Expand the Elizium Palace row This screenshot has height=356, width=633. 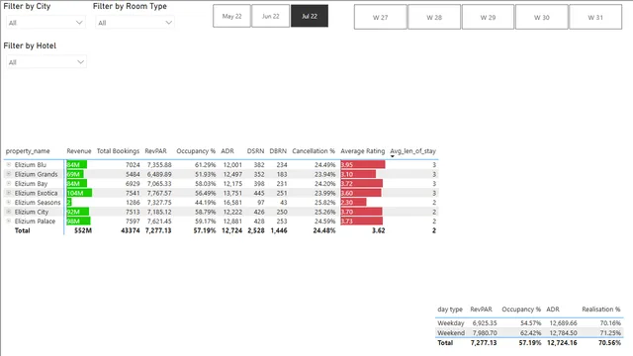point(9,221)
